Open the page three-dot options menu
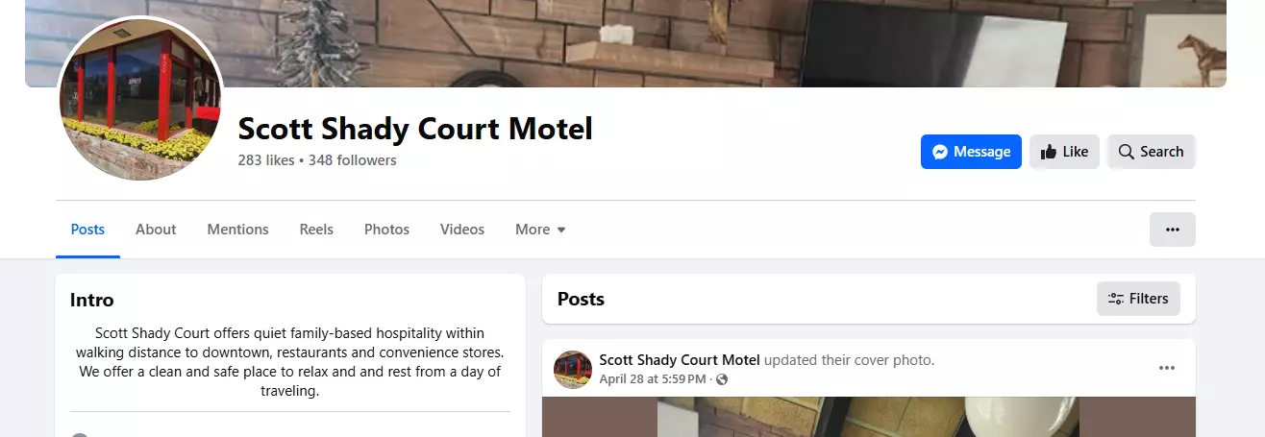The width and height of the screenshot is (1265, 437). [1172, 230]
